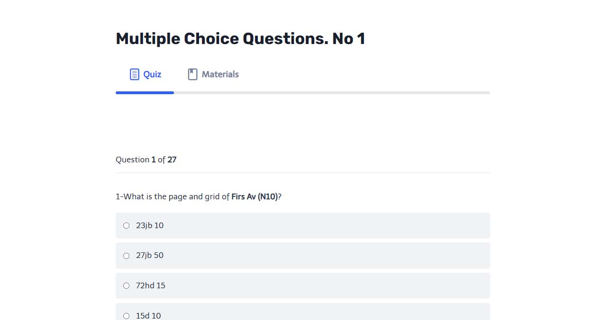This screenshot has height=320, width=594.
Task: Open the Materials tab label
Action: pyautogui.click(x=220, y=74)
